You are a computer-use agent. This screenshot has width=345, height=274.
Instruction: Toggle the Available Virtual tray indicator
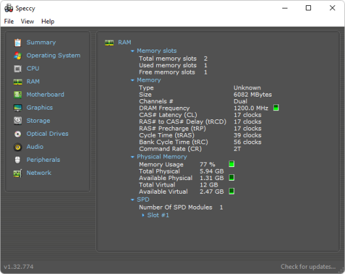coord(231,191)
